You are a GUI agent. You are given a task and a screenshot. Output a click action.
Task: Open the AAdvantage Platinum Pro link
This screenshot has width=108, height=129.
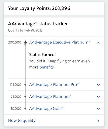pos(54,85)
